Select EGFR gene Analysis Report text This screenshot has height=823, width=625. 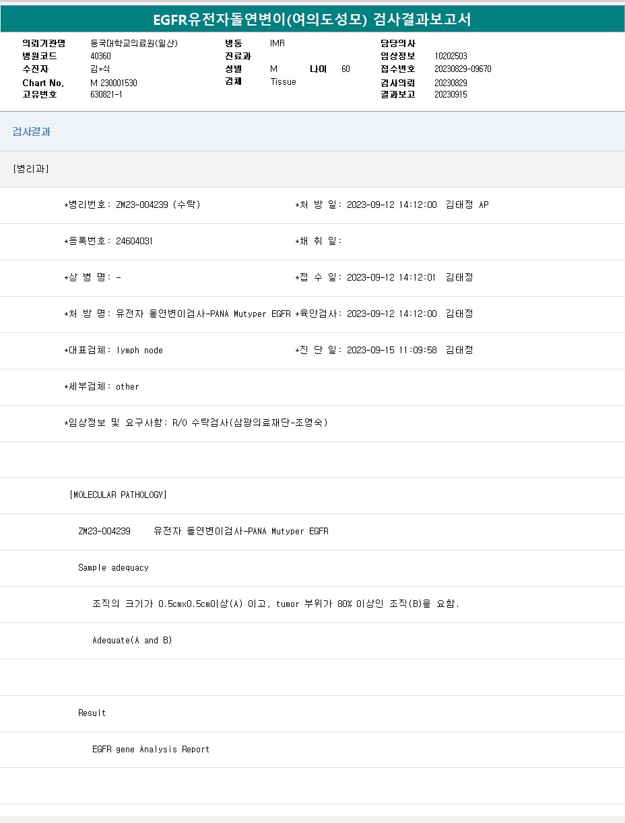[151, 750]
